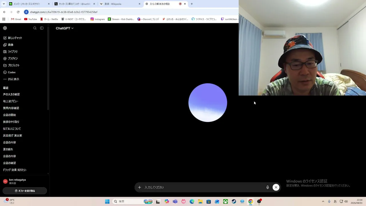Open the Stream - Kick Dashboard bookmark
This screenshot has width=366, height=206.
click(121, 19)
